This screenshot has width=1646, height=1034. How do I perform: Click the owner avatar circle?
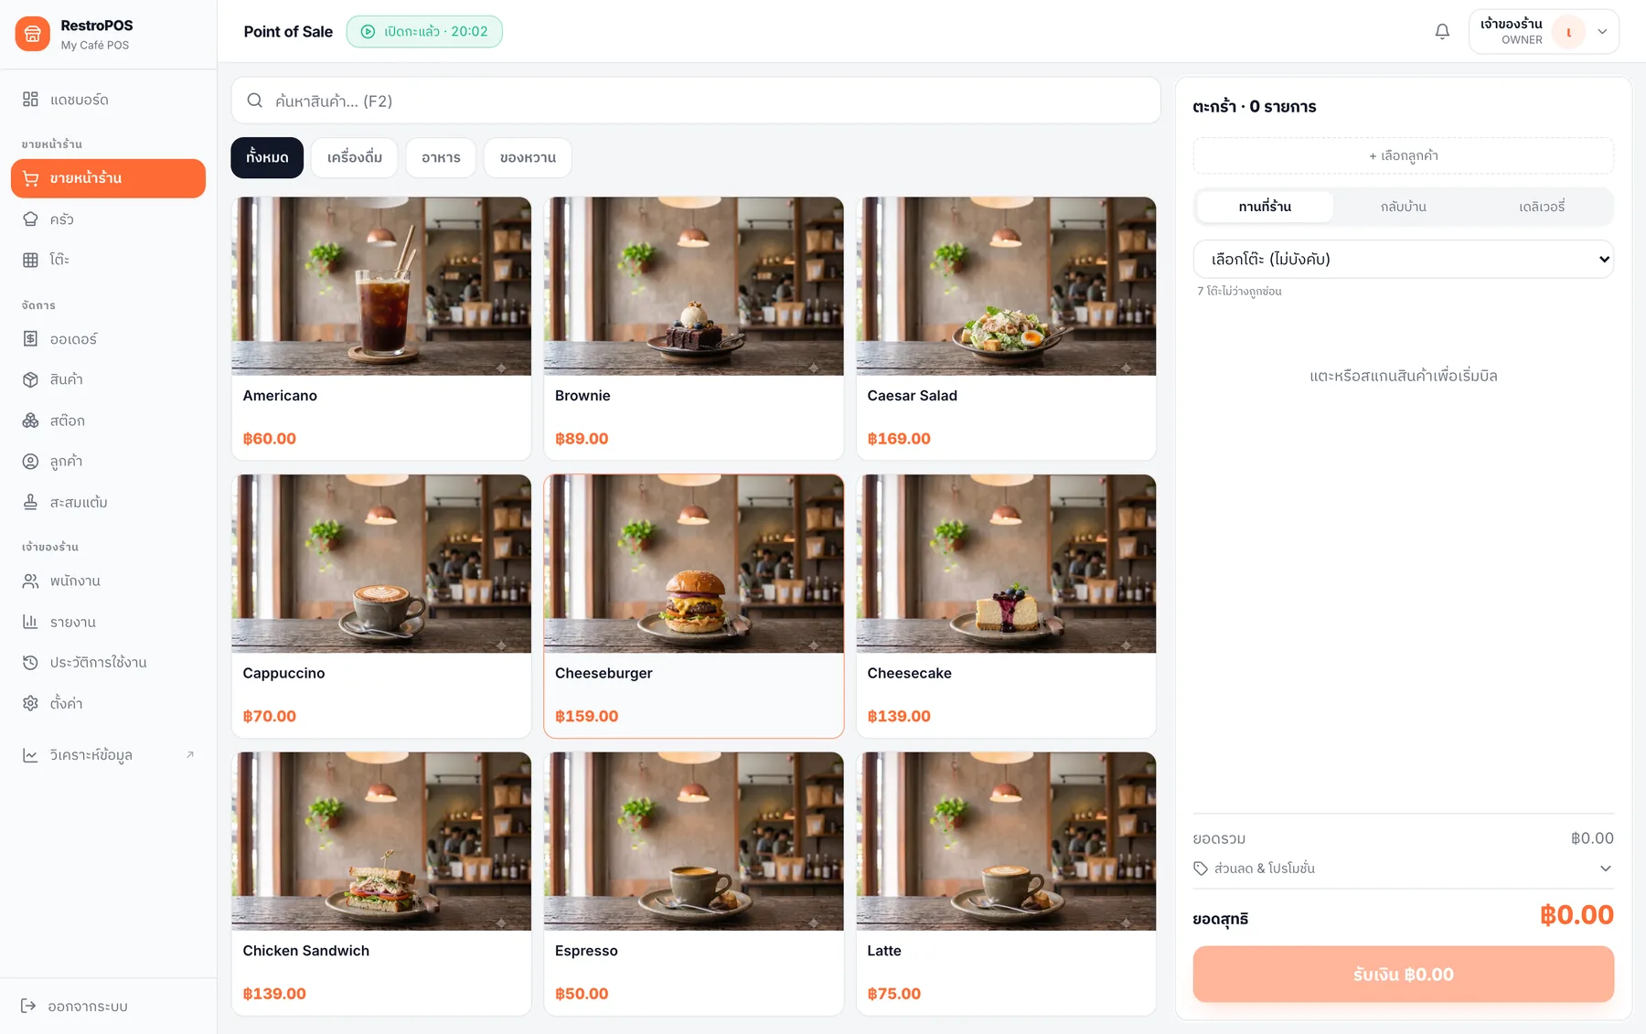(1568, 32)
